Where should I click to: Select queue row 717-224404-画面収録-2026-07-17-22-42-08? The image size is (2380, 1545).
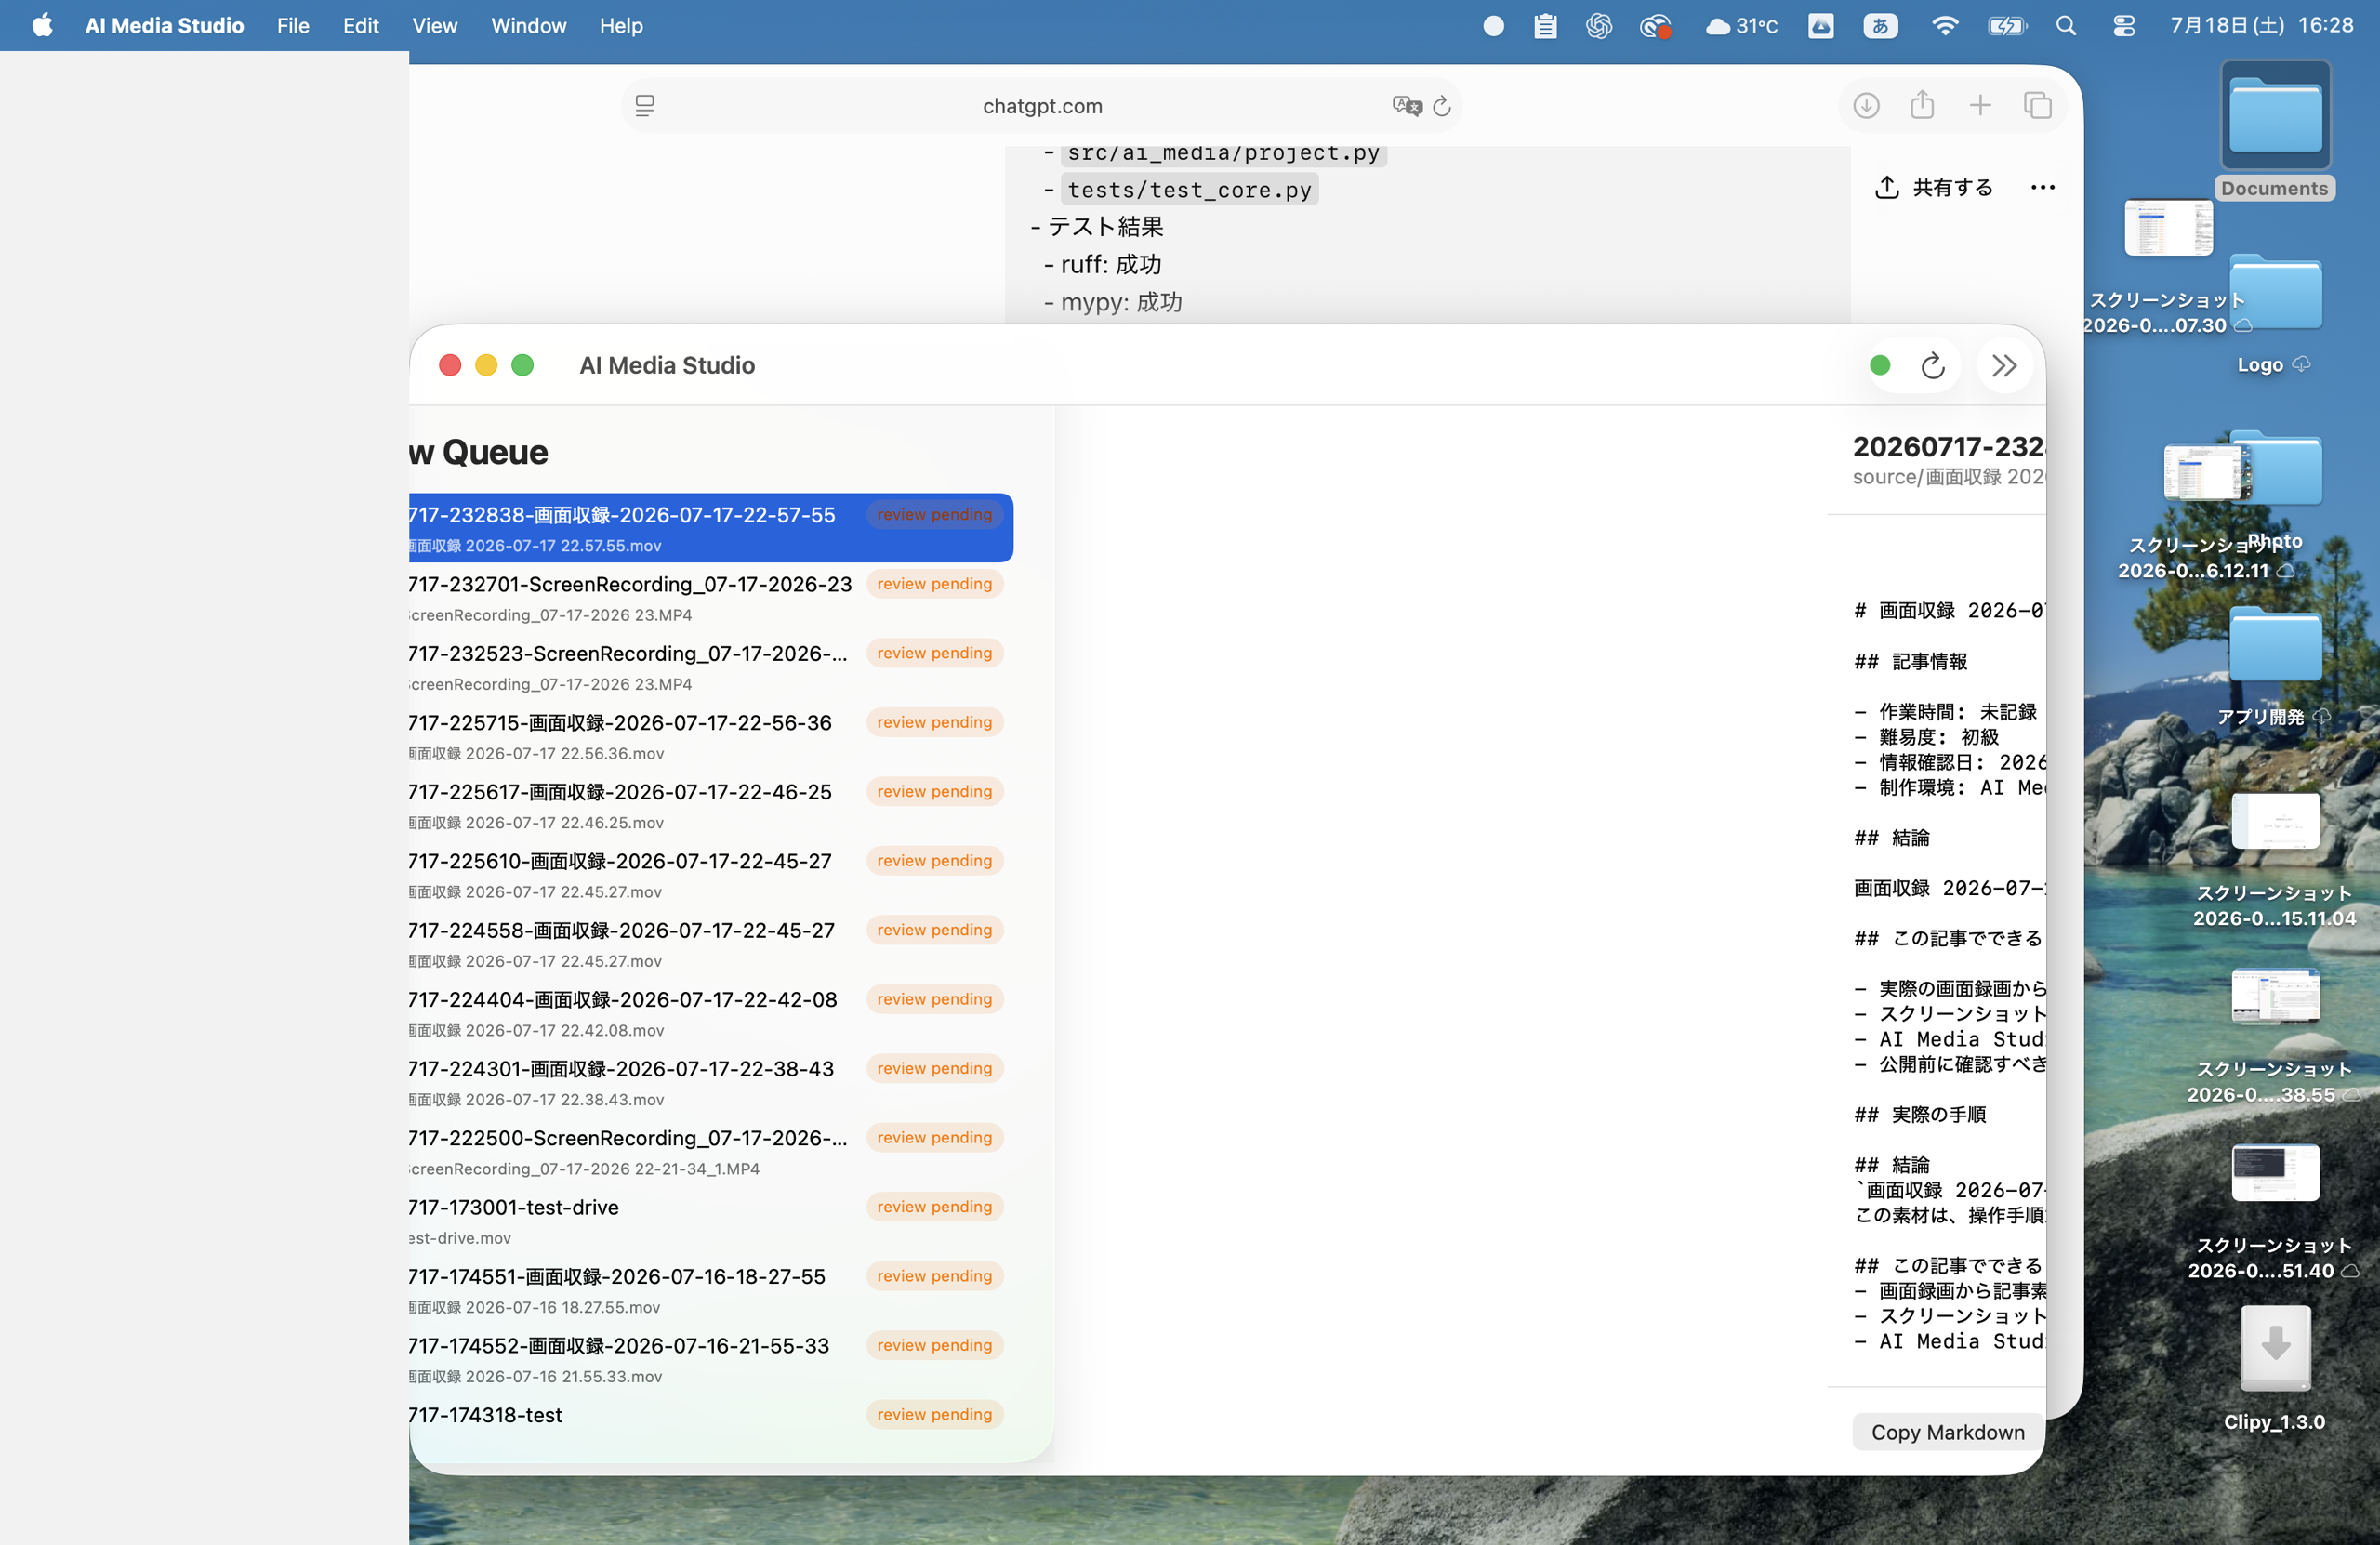711,1012
